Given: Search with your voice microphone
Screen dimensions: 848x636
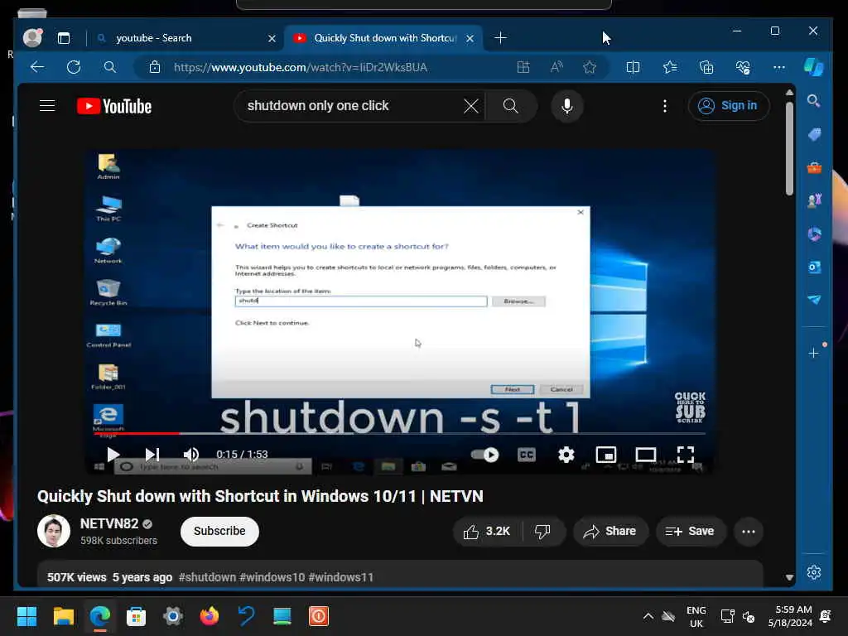Looking at the screenshot, I should [x=566, y=106].
